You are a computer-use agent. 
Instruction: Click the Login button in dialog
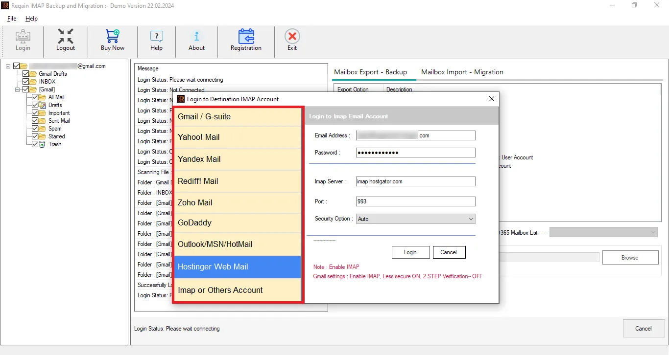(x=410, y=252)
